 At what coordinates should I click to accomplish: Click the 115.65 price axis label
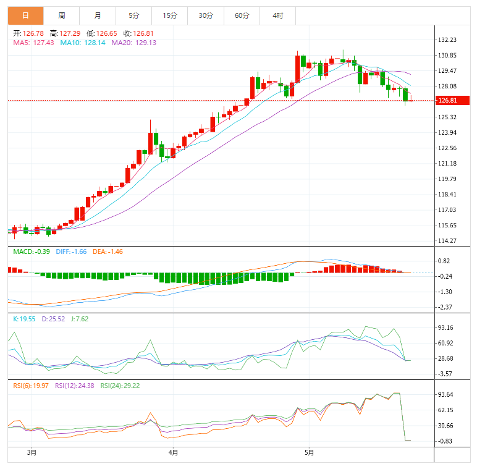coord(447,226)
